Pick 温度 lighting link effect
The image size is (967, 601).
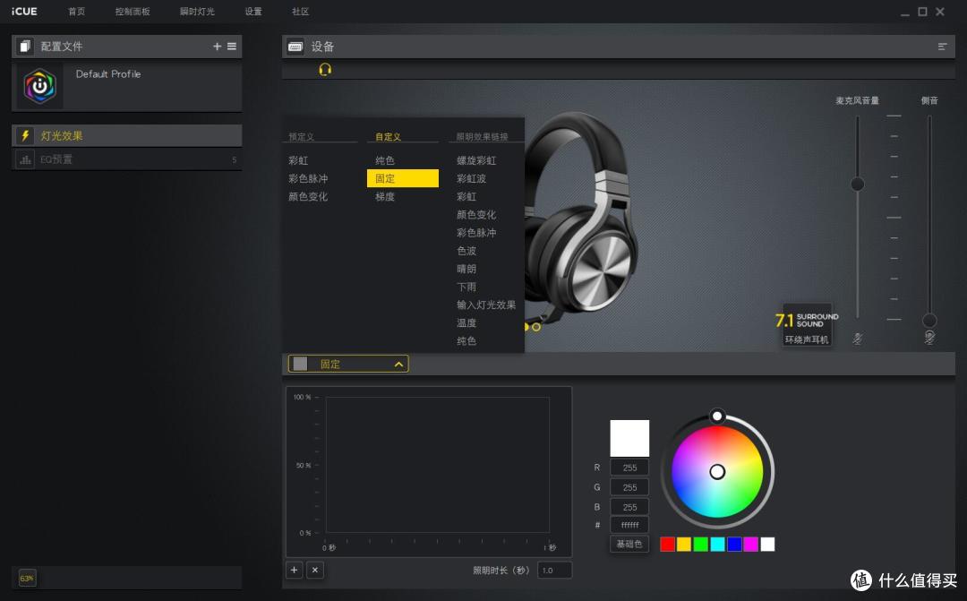[x=466, y=322]
